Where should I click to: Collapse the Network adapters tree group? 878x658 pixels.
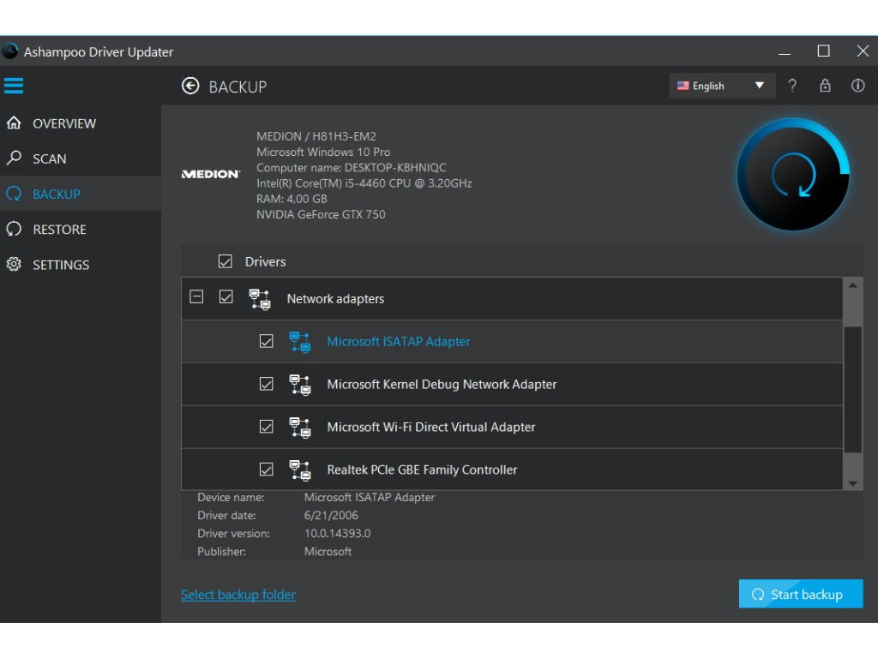(x=196, y=297)
